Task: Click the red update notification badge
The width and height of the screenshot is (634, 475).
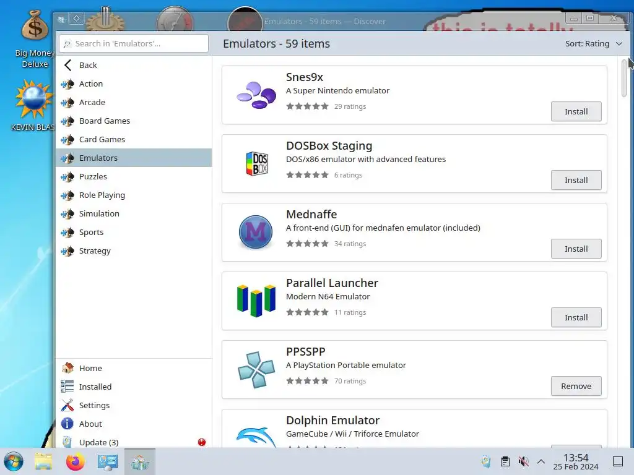Action: point(202,442)
